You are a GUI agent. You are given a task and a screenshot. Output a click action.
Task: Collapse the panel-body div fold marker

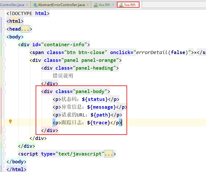coord(4,92)
